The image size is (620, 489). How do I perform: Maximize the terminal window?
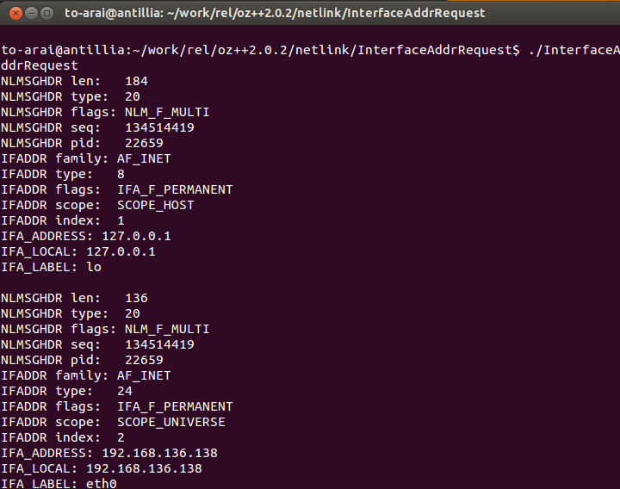pyautogui.click(x=47, y=14)
